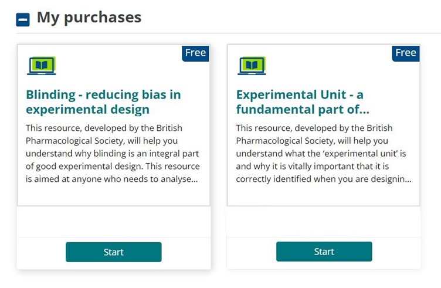Screen dimensions: 441x288
Task: Click the Experimental Unit course description text
Action: [324, 154]
